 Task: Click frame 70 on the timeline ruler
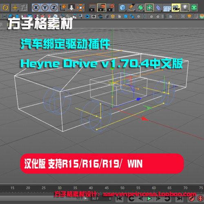click(185, 188)
